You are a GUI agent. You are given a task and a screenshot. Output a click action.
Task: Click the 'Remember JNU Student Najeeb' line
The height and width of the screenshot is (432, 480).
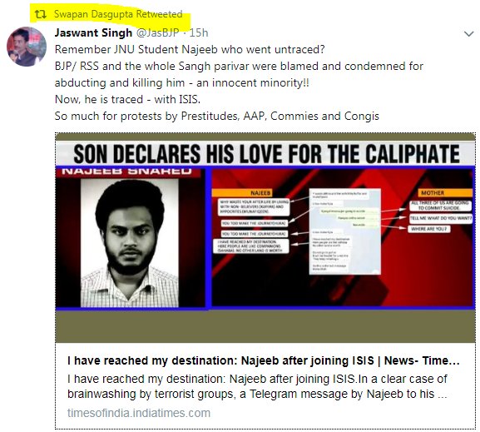[190, 49]
